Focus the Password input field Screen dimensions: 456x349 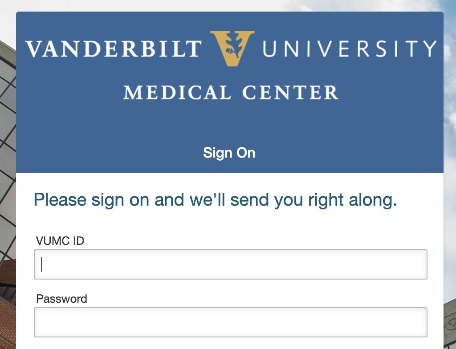tap(231, 322)
